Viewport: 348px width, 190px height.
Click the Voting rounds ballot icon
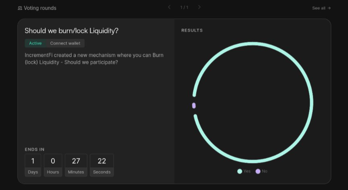[20, 8]
